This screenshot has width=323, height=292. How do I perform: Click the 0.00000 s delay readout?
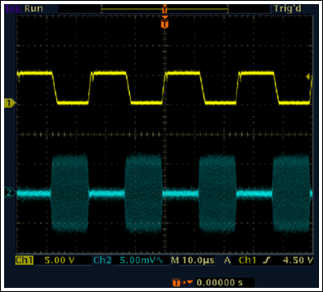coord(220,283)
